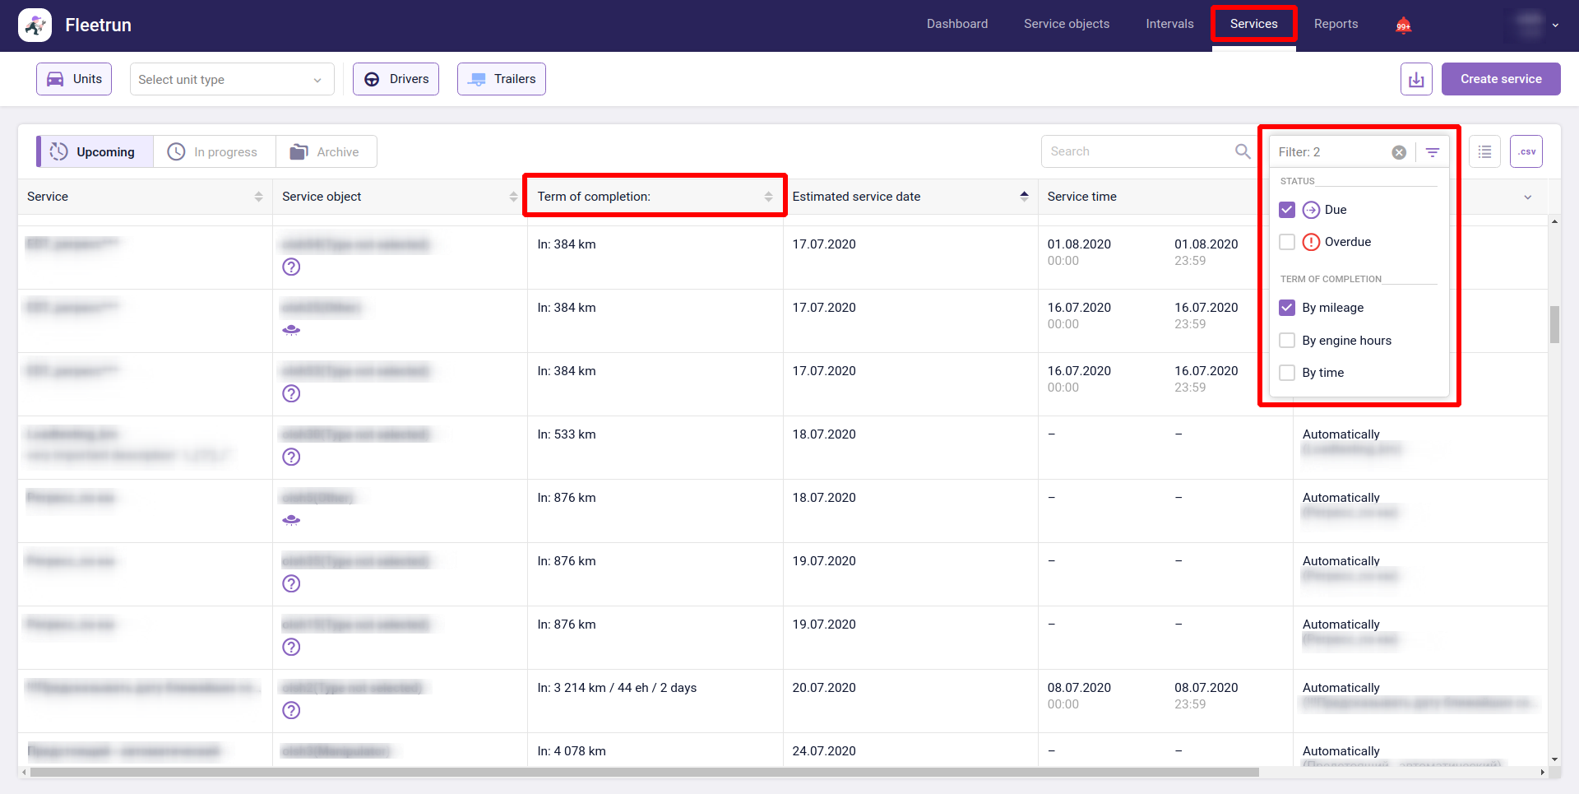The image size is (1579, 794).
Task: Click the search magnifier icon
Action: (1243, 151)
